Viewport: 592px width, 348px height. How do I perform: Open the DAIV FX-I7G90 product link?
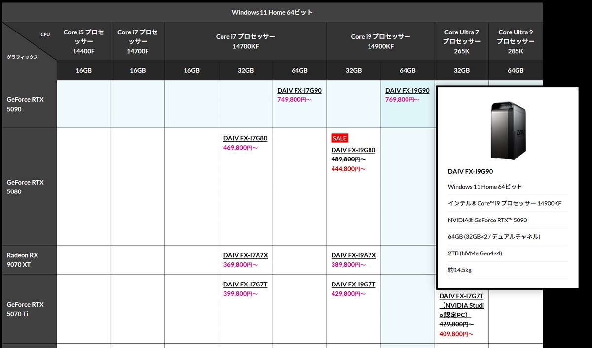[299, 91]
